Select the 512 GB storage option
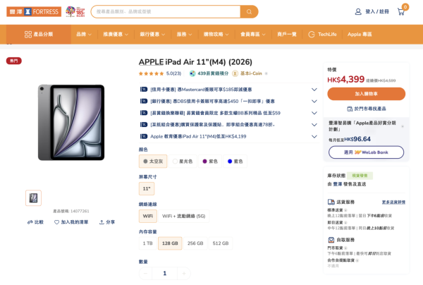The height and width of the screenshot is (285, 423). (221, 243)
